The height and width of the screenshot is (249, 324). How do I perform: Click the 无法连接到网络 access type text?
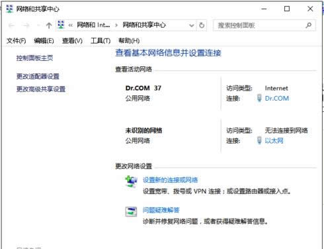click(x=286, y=130)
